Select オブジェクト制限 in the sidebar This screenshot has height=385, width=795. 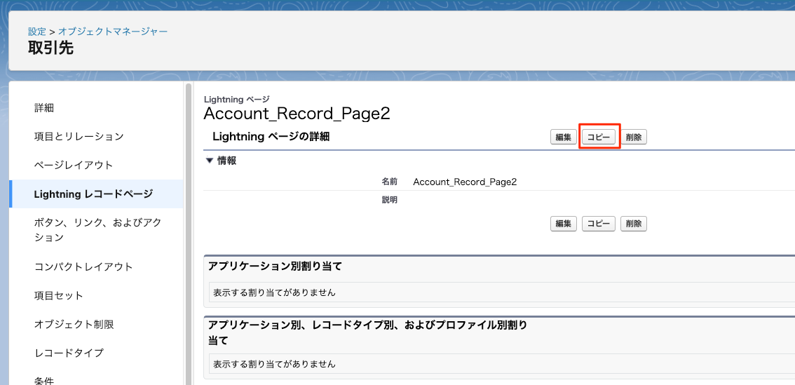point(74,324)
